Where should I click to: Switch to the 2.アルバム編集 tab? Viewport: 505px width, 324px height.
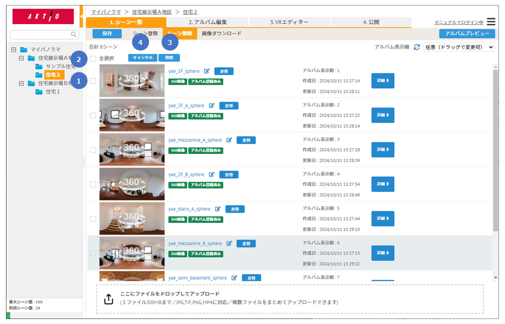207,22
